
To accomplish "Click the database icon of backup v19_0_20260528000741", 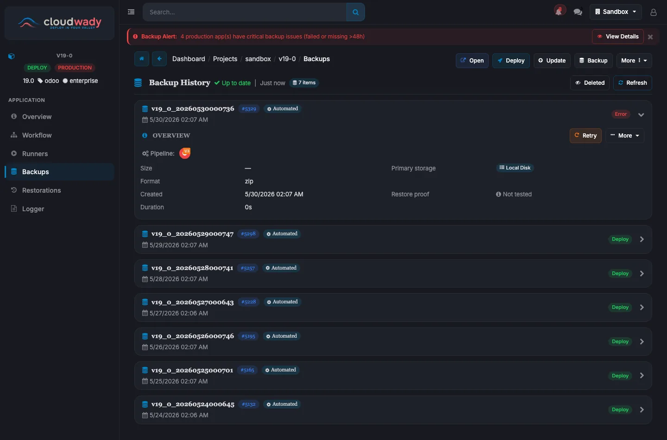I will click(145, 268).
